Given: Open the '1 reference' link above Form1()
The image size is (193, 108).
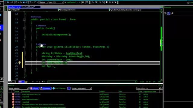Looking at the screenshot, I should point(41,26).
